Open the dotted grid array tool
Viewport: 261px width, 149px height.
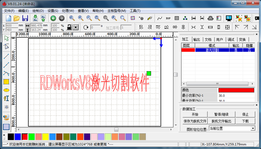click(x=6, y=127)
